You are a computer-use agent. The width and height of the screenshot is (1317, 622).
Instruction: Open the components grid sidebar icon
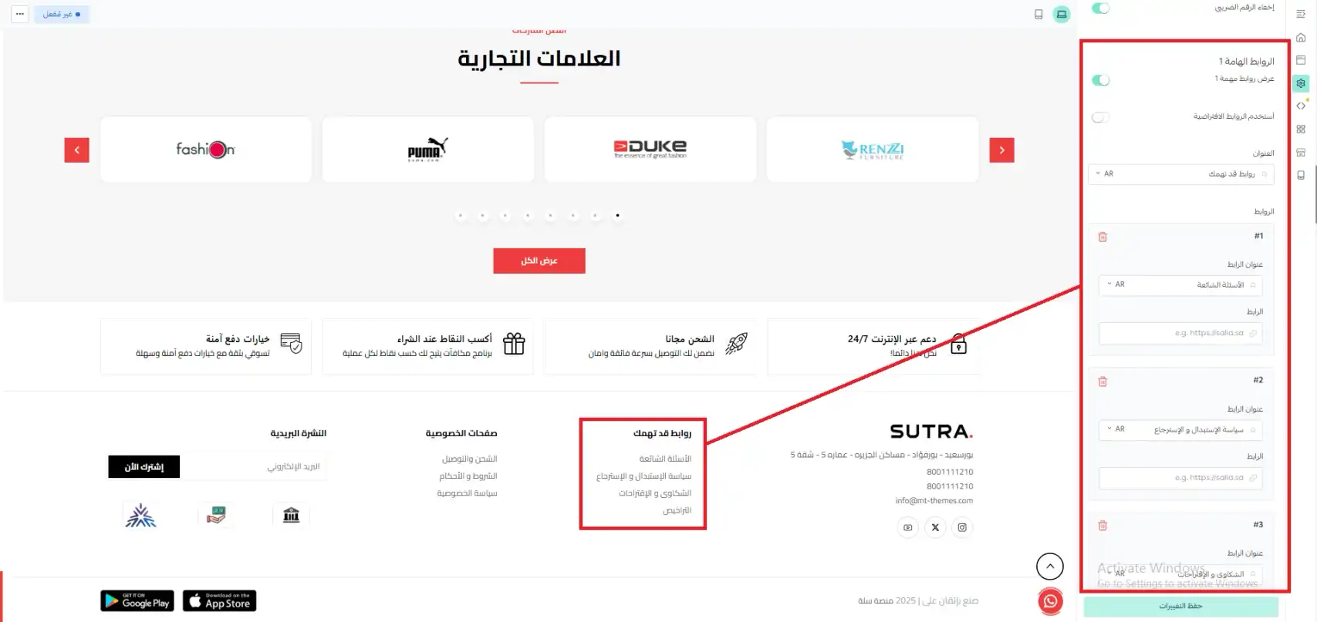[x=1301, y=129]
